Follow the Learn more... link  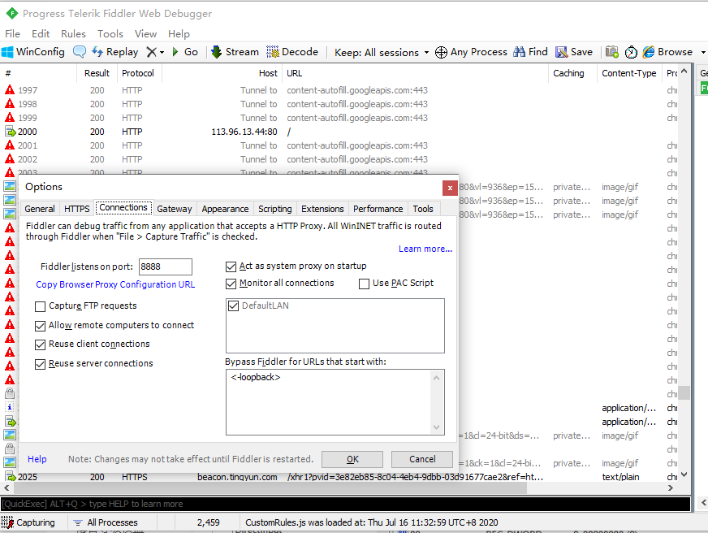click(x=425, y=249)
